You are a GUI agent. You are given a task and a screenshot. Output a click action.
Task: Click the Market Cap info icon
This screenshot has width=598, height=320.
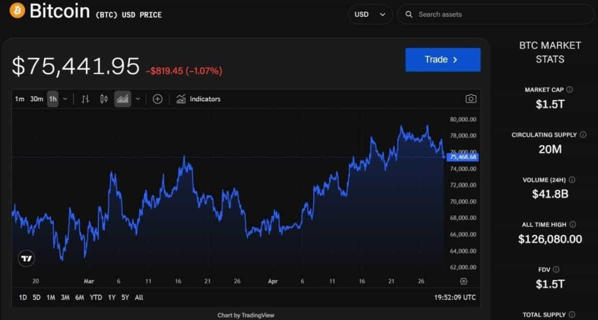click(x=569, y=90)
